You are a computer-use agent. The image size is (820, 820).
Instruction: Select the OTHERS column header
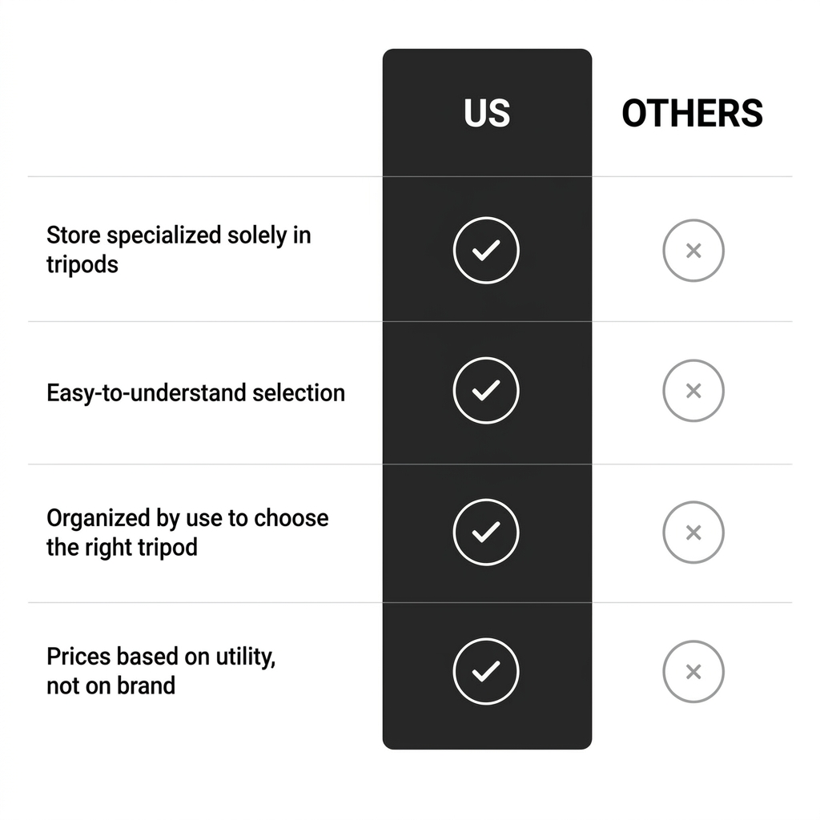[693, 113]
